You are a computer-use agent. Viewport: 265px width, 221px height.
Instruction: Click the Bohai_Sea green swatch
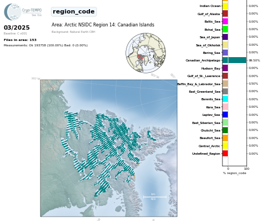click(x=225, y=29)
